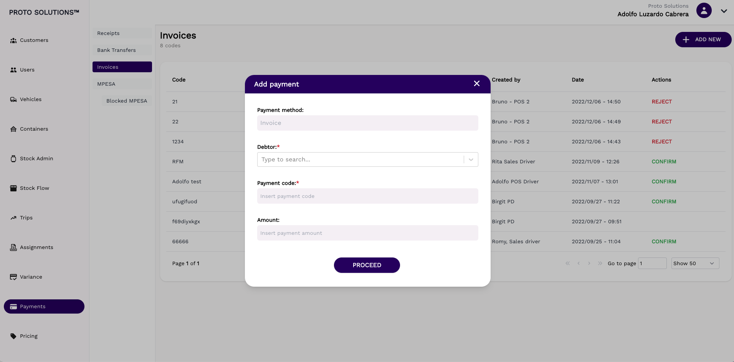Open the MPESA tab

coord(122,84)
